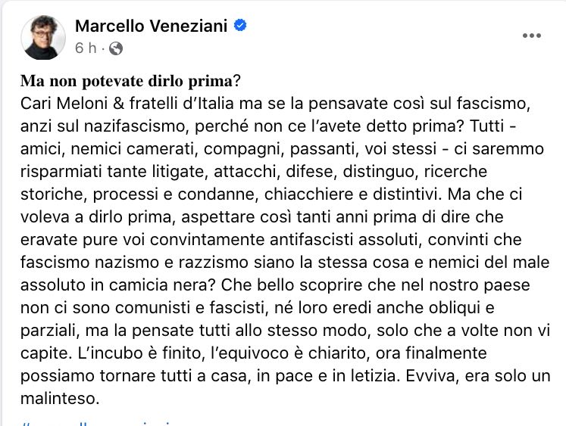Click the globe public audience icon
The height and width of the screenshot is (426, 566).
116,48
